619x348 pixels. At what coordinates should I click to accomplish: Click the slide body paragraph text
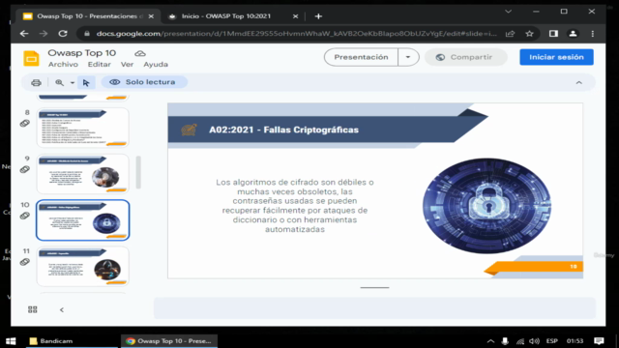click(x=295, y=206)
